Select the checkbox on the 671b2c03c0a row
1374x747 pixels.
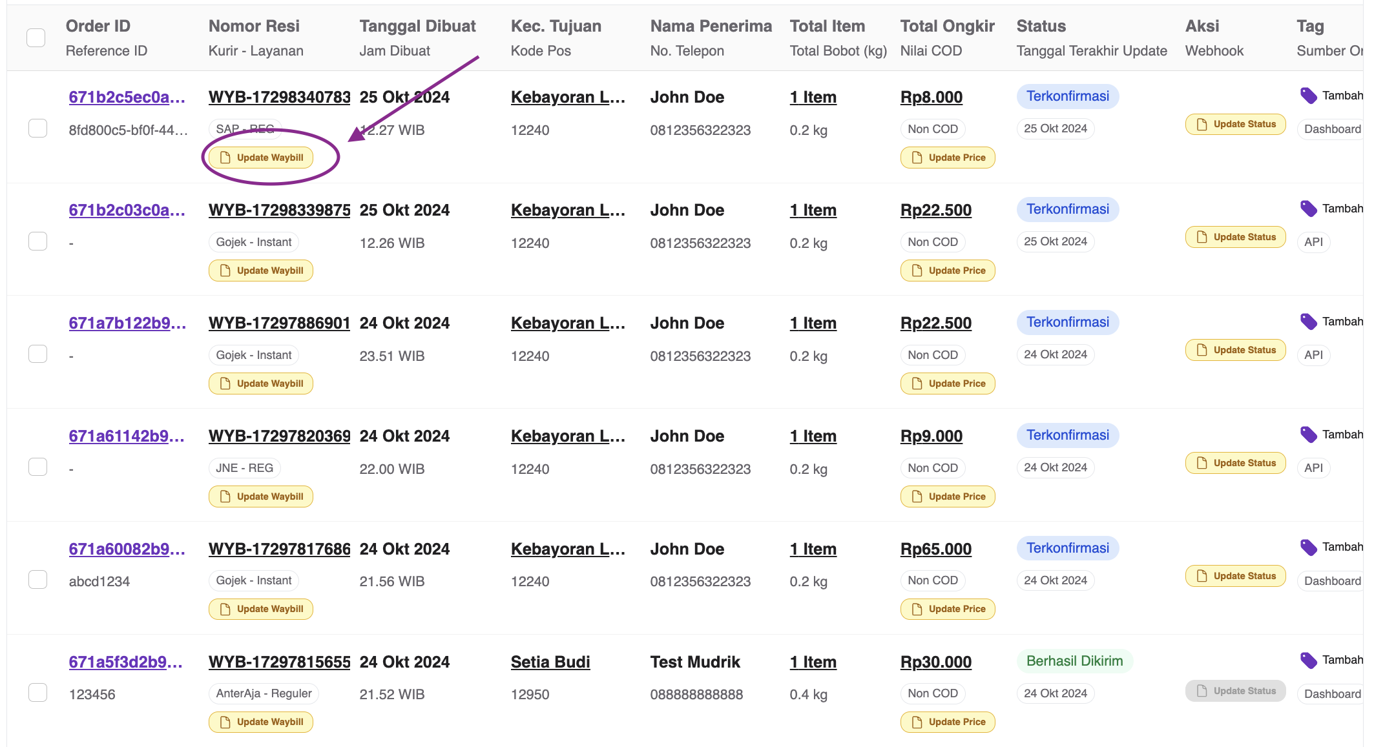pos(37,240)
